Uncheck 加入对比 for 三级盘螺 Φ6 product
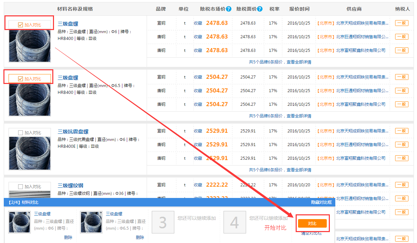Image resolution: width=417 pixels, height=243 pixels. click(20, 25)
